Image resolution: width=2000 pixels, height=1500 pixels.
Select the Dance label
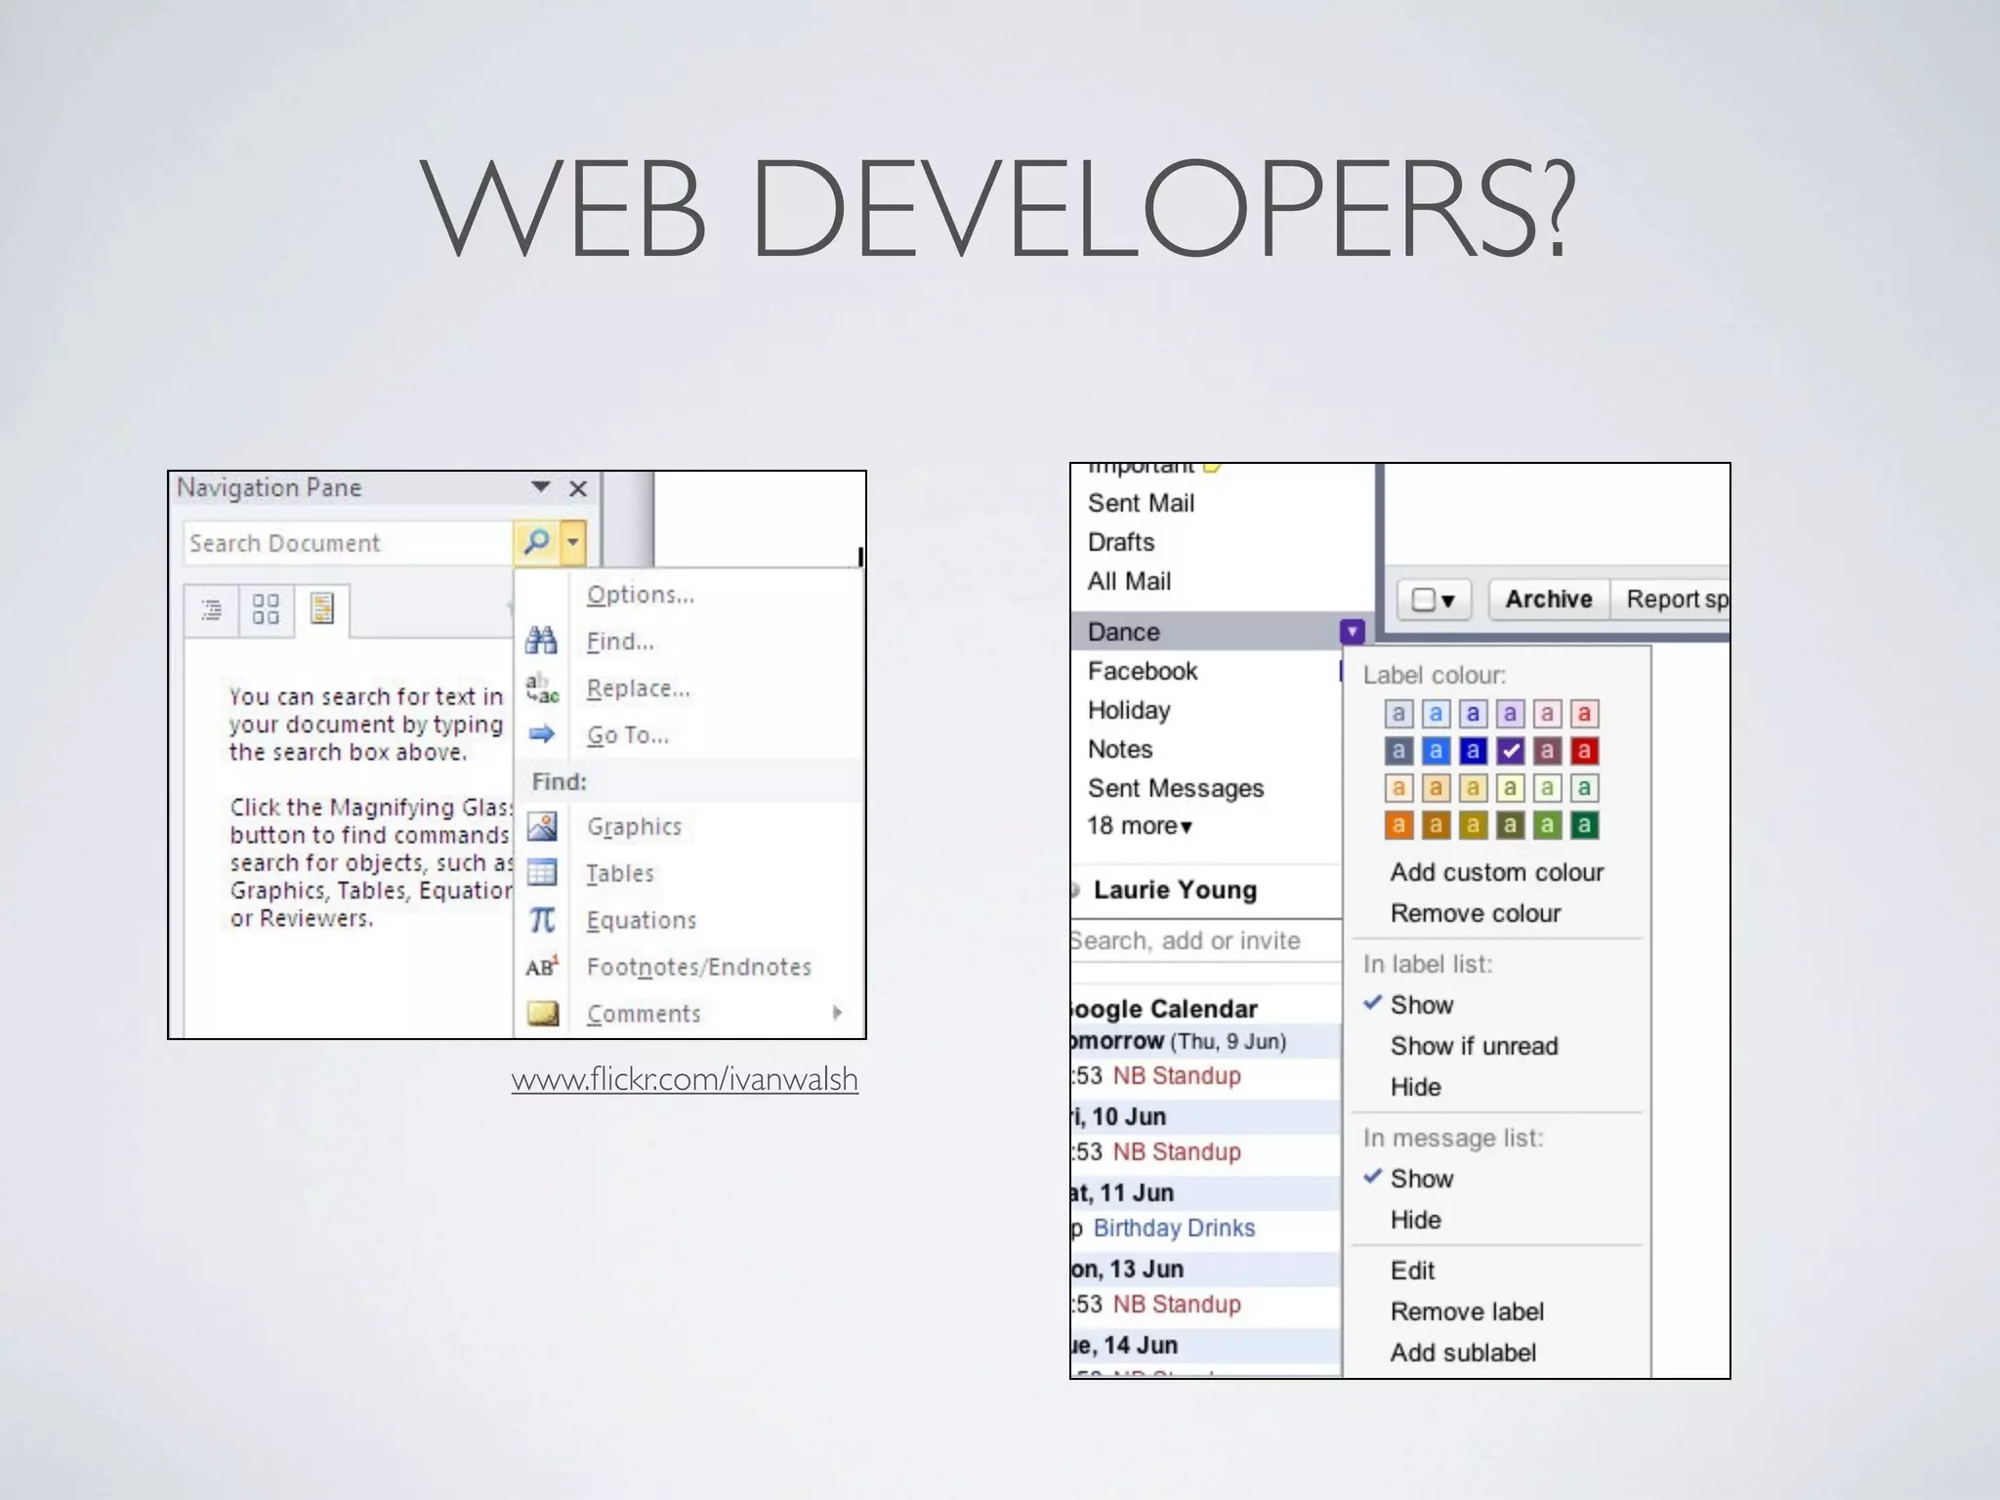(1124, 632)
